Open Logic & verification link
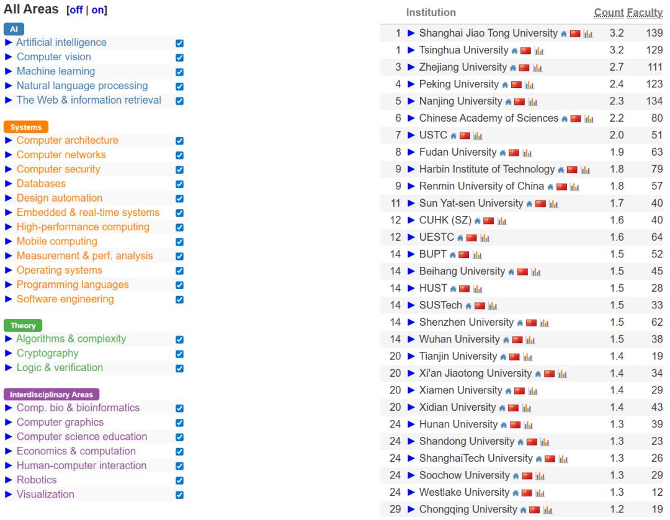Image resolution: width=670 pixels, height=520 pixels. 60,367
